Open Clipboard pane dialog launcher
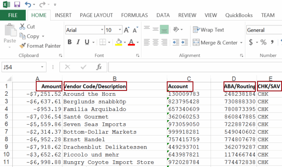Viewport: 282px width, 167px height. pyautogui.click(x=61, y=56)
